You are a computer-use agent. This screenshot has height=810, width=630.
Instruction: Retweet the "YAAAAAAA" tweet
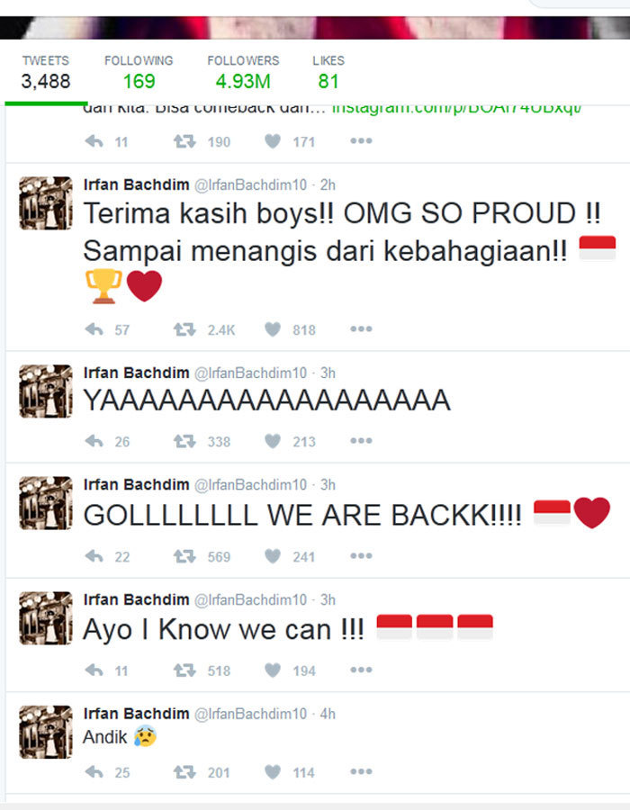[184, 441]
